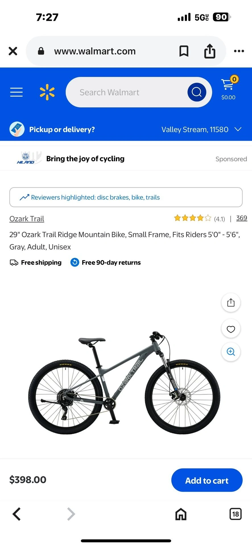Go to browser home page

pos(181,514)
